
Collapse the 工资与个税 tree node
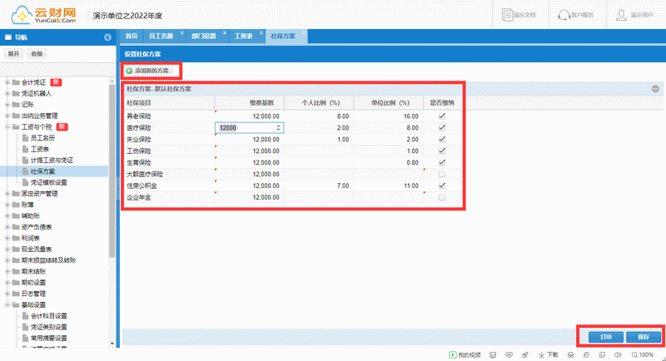(7, 126)
